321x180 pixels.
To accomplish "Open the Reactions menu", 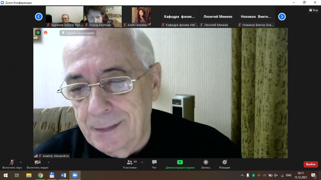I will click(224, 164).
